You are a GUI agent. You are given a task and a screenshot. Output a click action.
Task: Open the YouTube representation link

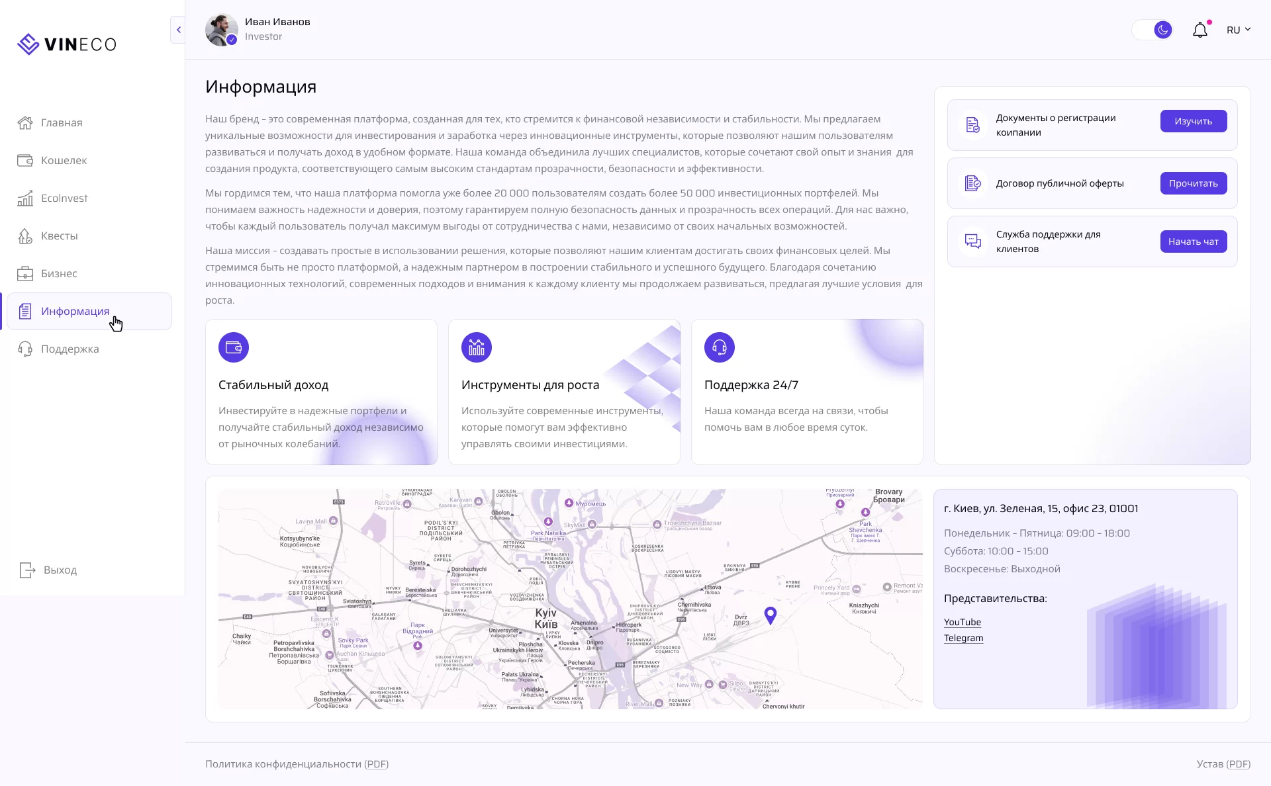[962, 623]
